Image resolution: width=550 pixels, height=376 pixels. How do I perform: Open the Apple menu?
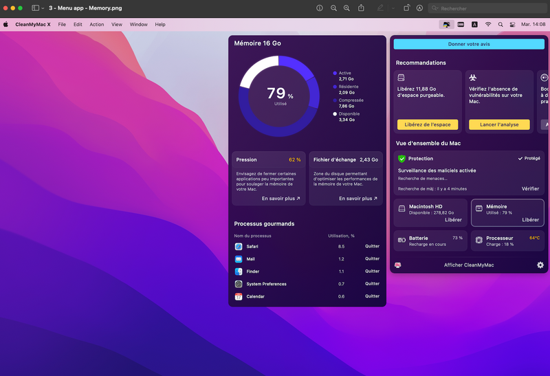(5, 24)
